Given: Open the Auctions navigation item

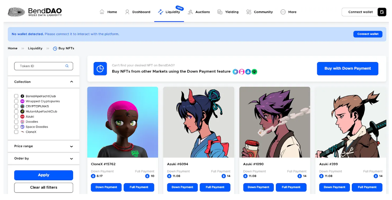Looking at the screenshot, I should coord(199,12).
